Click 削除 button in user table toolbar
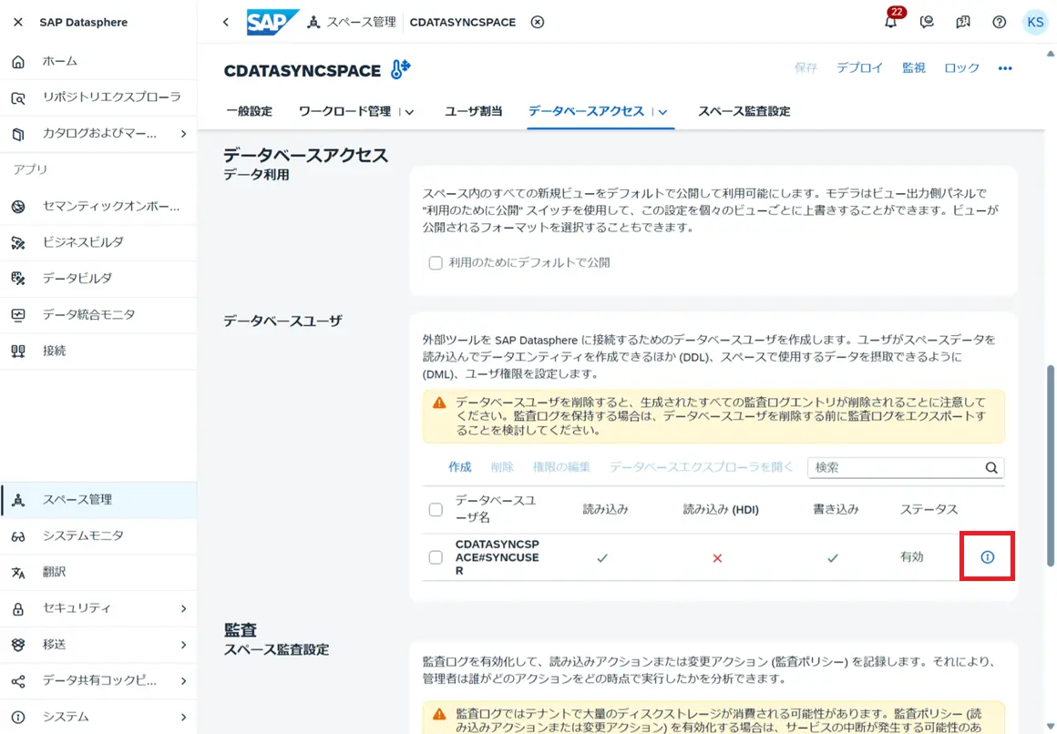 point(502,467)
